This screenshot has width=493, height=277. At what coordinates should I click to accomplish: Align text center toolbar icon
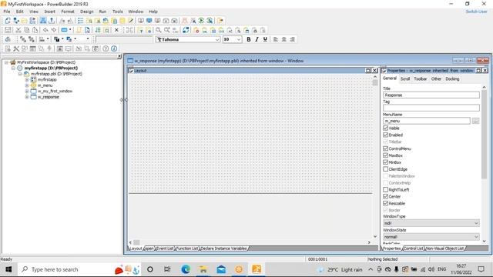coord(284,39)
